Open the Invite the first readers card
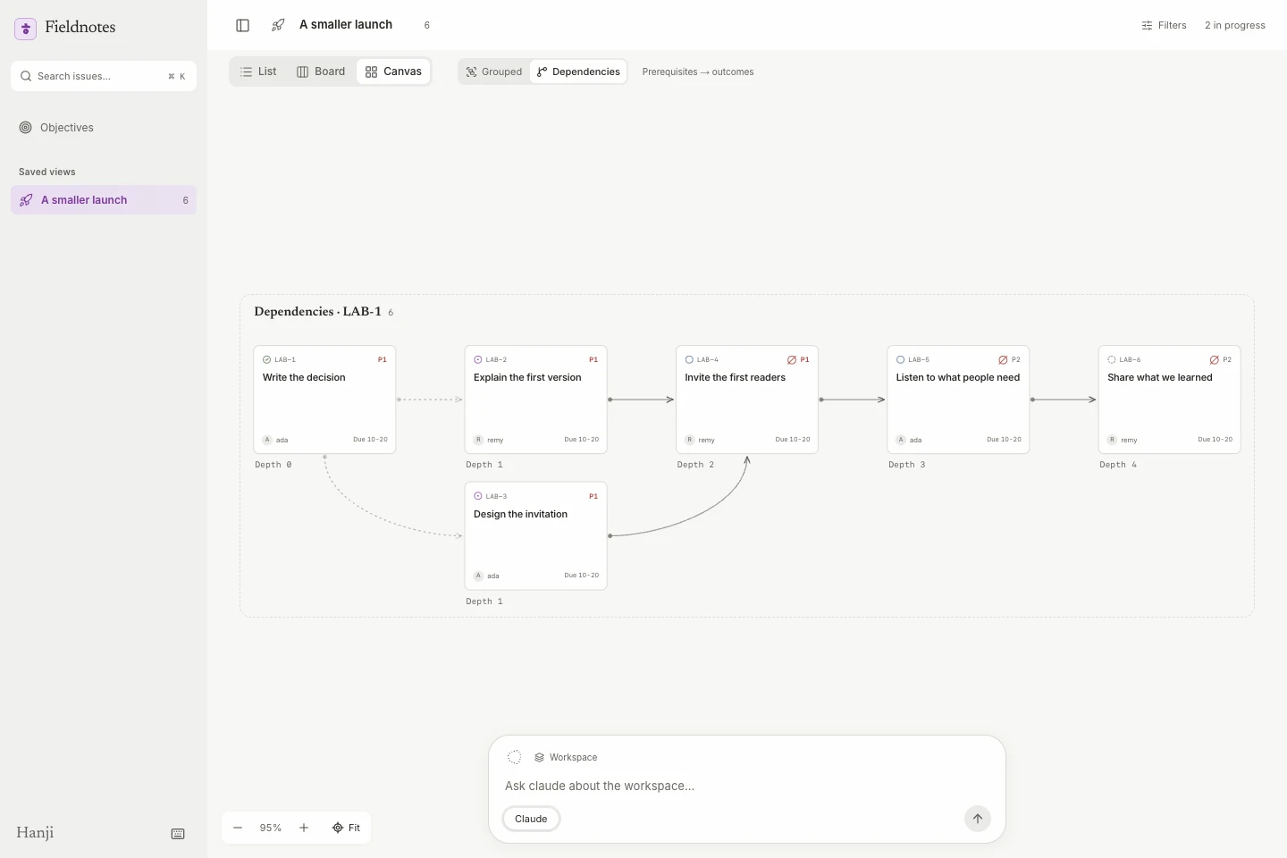Viewport: 1287px width, 858px height. (x=747, y=400)
